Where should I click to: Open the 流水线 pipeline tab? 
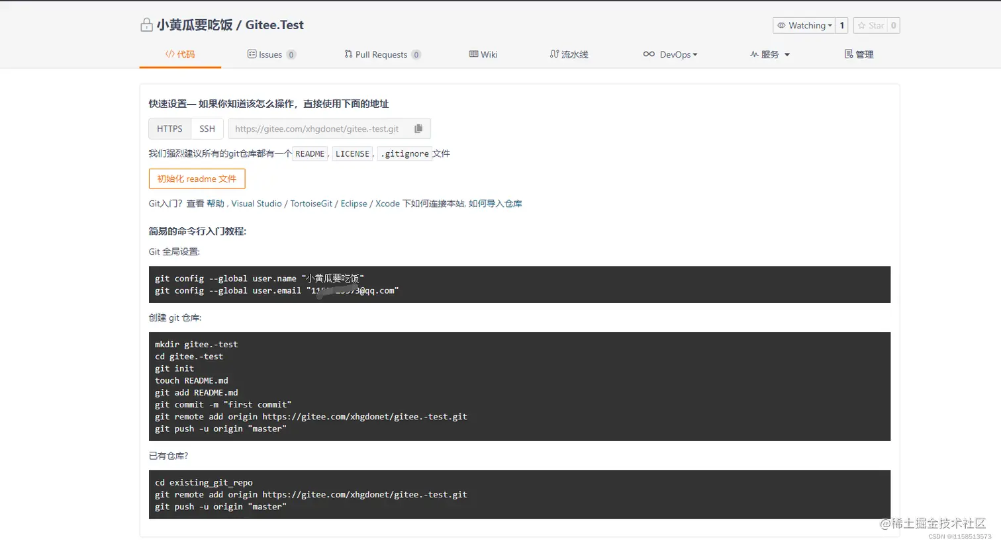pyautogui.click(x=569, y=54)
